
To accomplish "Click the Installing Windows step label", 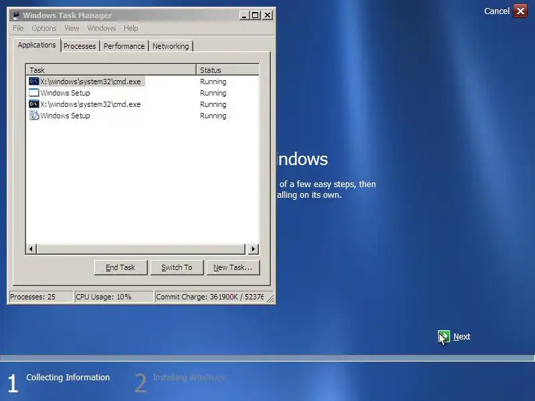I will [x=189, y=378].
